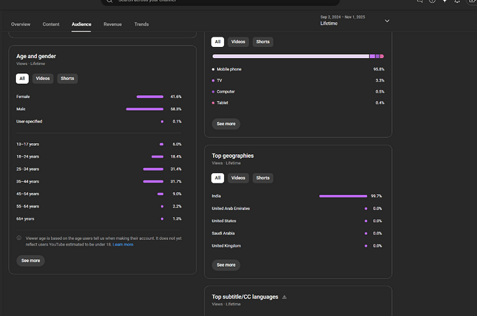Click the warning icon beside Top subtitle/CC languages

(x=284, y=297)
